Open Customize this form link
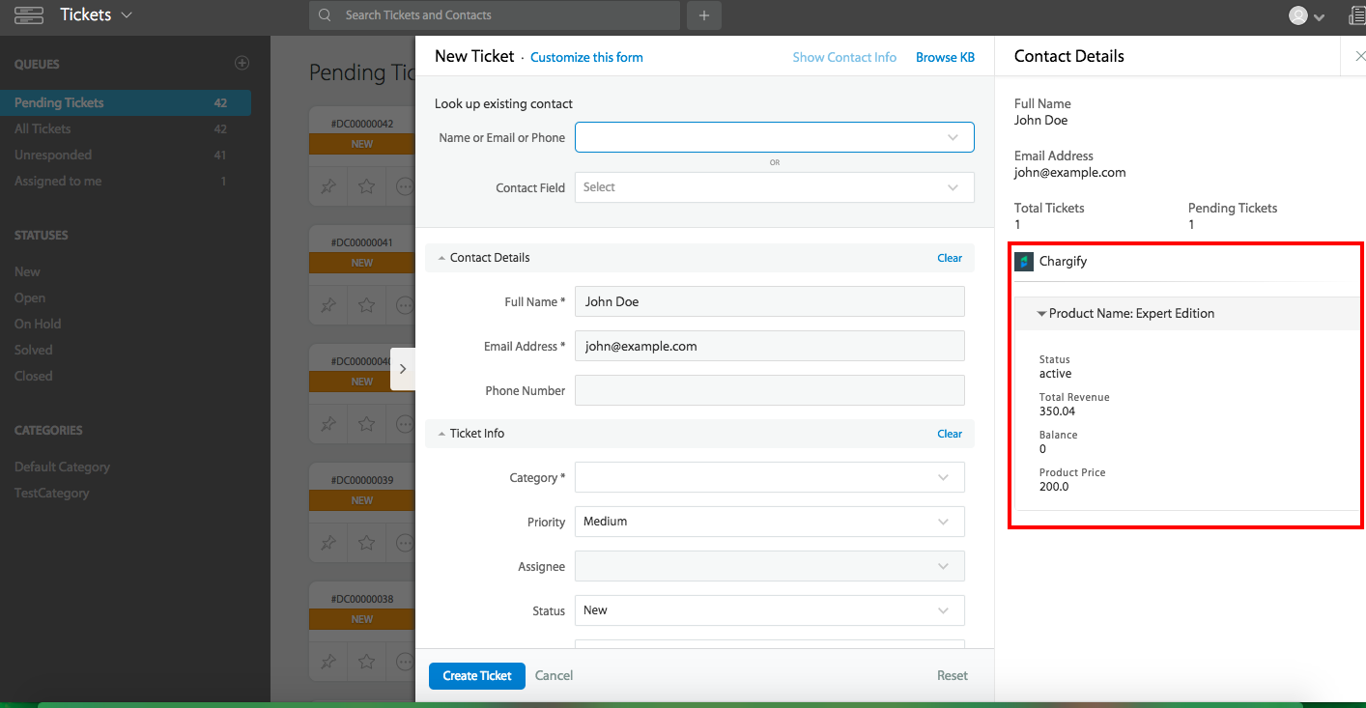 [586, 58]
